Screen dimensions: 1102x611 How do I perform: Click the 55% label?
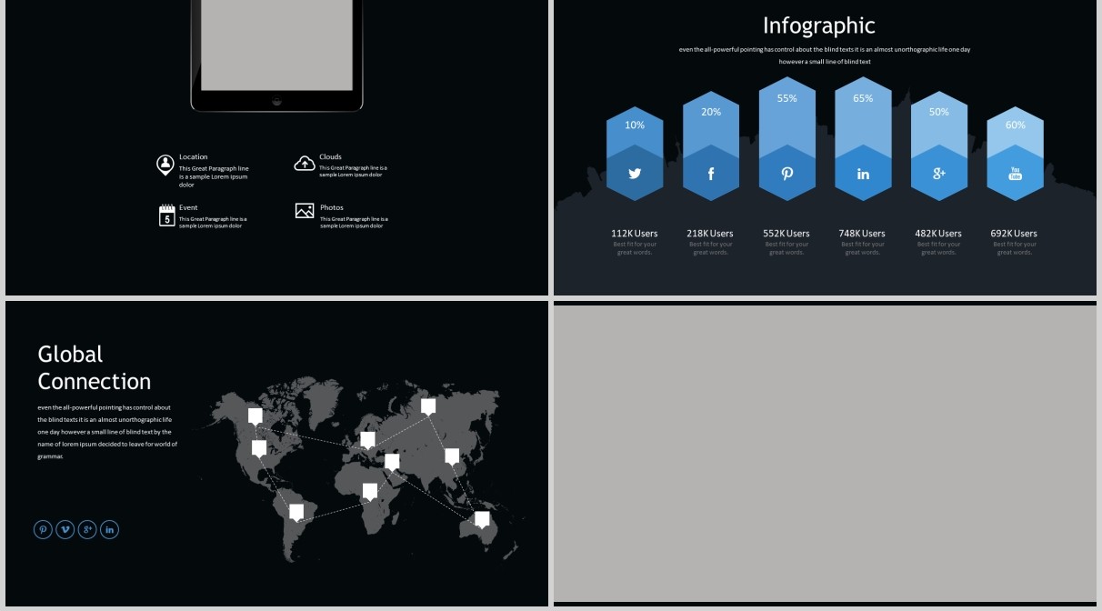click(787, 98)
